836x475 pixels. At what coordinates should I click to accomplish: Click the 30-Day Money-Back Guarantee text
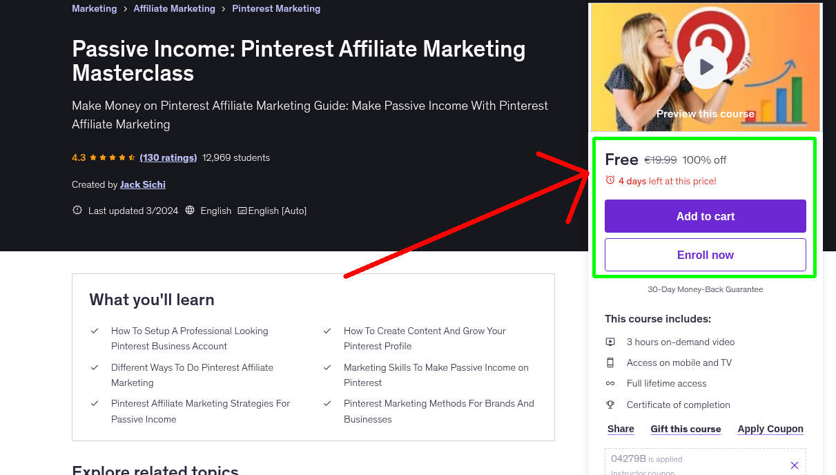(x=706, y=289)
